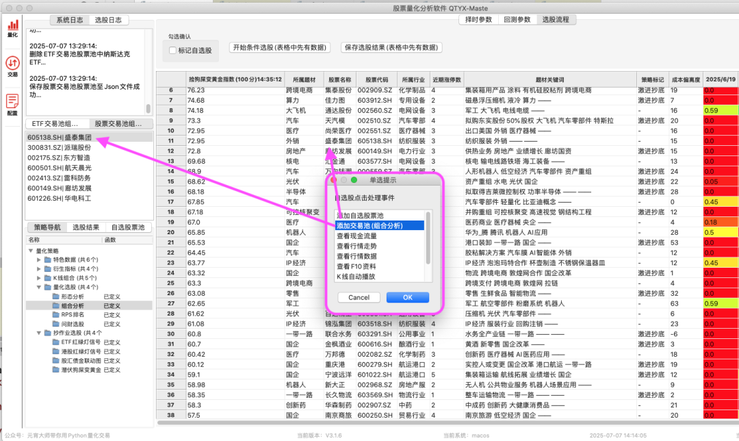The height and width of the screenshot is (441, 739).
Task: Click the orange 0.18 cell
Action: click(x=720, y=222)
